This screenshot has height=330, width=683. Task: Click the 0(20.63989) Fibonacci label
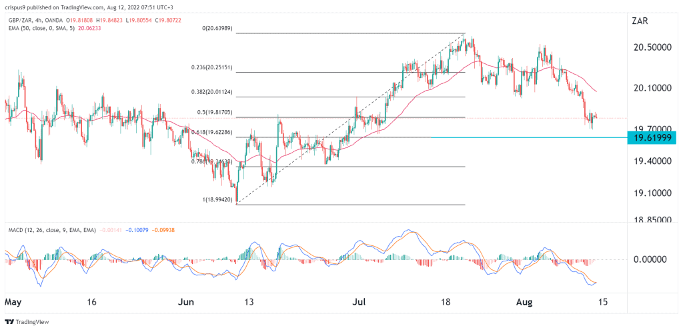coord(218,28)
